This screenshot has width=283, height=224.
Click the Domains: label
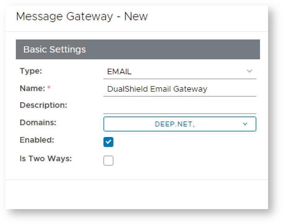(x=38, y=123)
